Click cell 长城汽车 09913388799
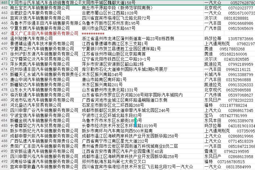Viewport: 255px width, 170px height. coord(229,74)
